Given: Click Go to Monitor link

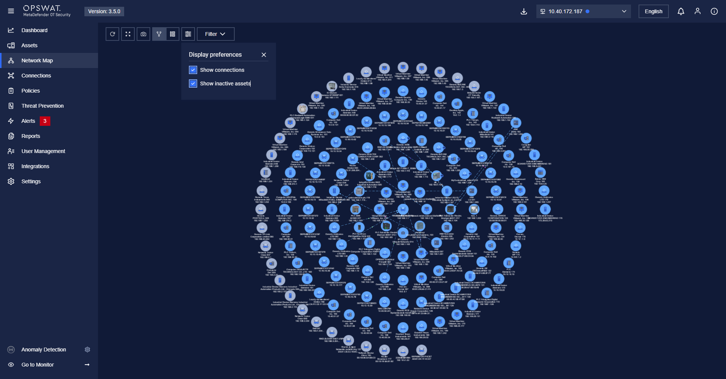Looking at the screenshot, I should tap(38, 365).
